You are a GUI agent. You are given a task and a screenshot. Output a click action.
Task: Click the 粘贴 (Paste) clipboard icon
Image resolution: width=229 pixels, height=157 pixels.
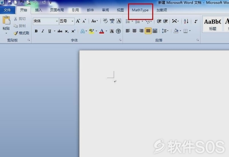click(x=6, y=20)
